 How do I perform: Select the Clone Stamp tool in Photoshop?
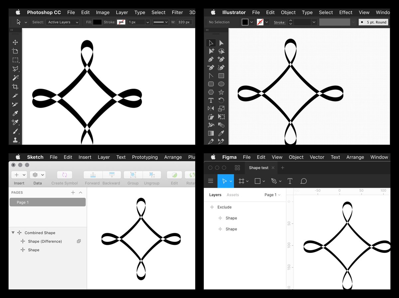click(x=15, y=140)
